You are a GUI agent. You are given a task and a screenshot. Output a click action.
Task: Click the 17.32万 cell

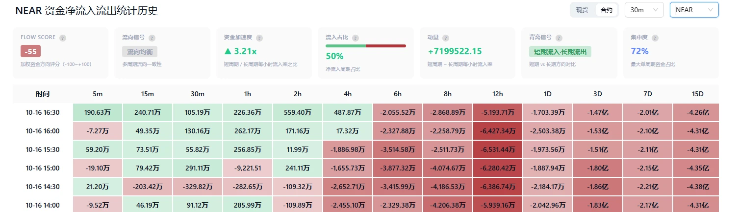tap(348, 131)
